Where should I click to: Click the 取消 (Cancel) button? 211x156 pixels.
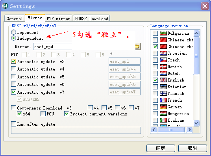(192, 148)
